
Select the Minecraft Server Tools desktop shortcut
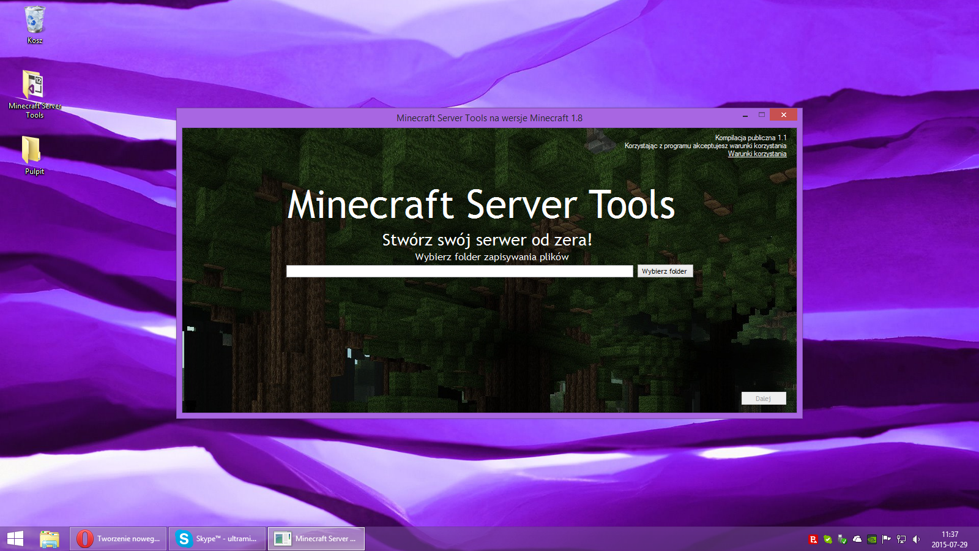(x=35, y=94)
